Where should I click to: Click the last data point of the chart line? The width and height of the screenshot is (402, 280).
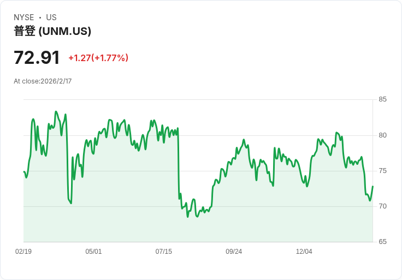[373, 187]
